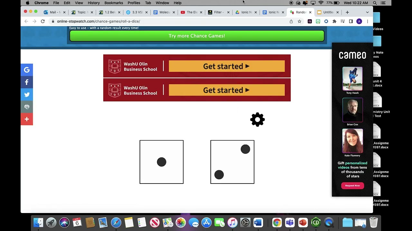Open Safari from the Dock
The height and width of the screenshot is (231, 412).
116,222
